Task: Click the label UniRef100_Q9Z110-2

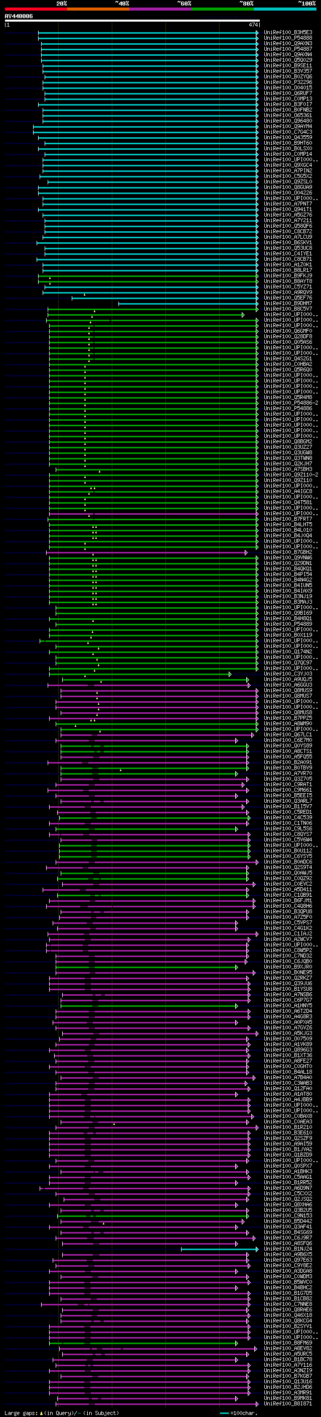Action: pos(291,475)
